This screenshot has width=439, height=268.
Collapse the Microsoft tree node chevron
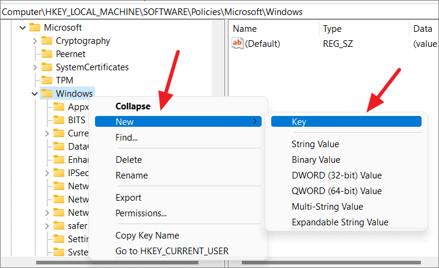[23, 28]
